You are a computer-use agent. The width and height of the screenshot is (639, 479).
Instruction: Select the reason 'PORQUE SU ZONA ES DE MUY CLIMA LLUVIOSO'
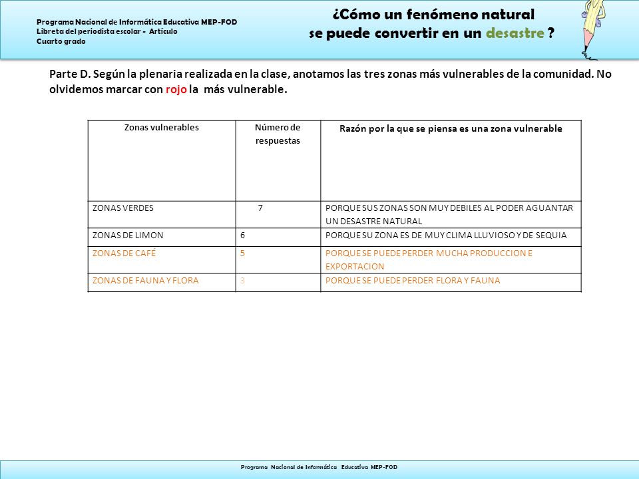click(451, 237)
